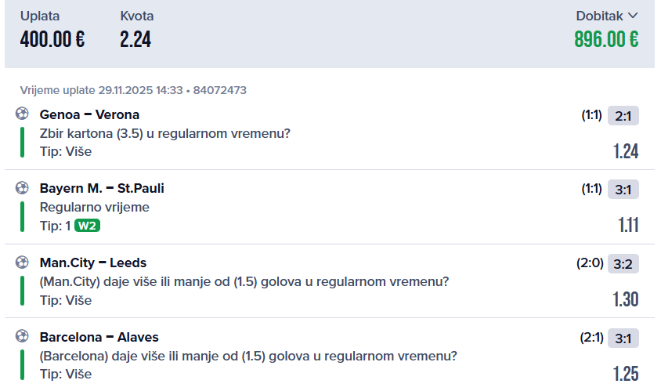Click the football icon beside Genoa – Verona

pos(21,114)
